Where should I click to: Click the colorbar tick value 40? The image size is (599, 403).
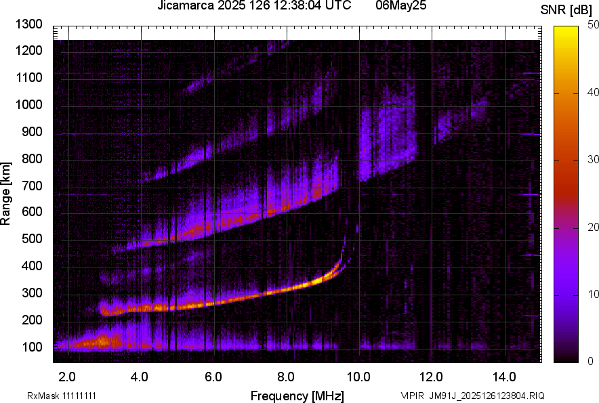point(594,92)
